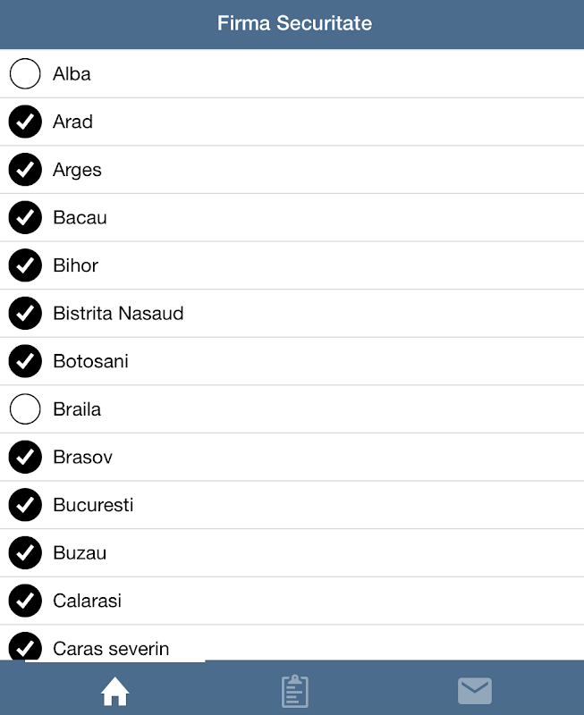Toggle the Buzau checkmark off
The width and height of the screenshot is (584, 715).
coord(25,553)
